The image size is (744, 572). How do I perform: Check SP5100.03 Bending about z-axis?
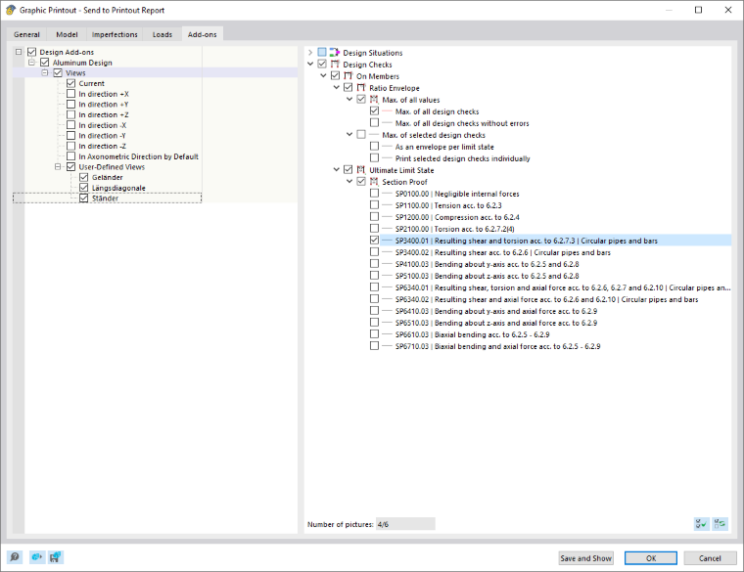pos(374,276)
